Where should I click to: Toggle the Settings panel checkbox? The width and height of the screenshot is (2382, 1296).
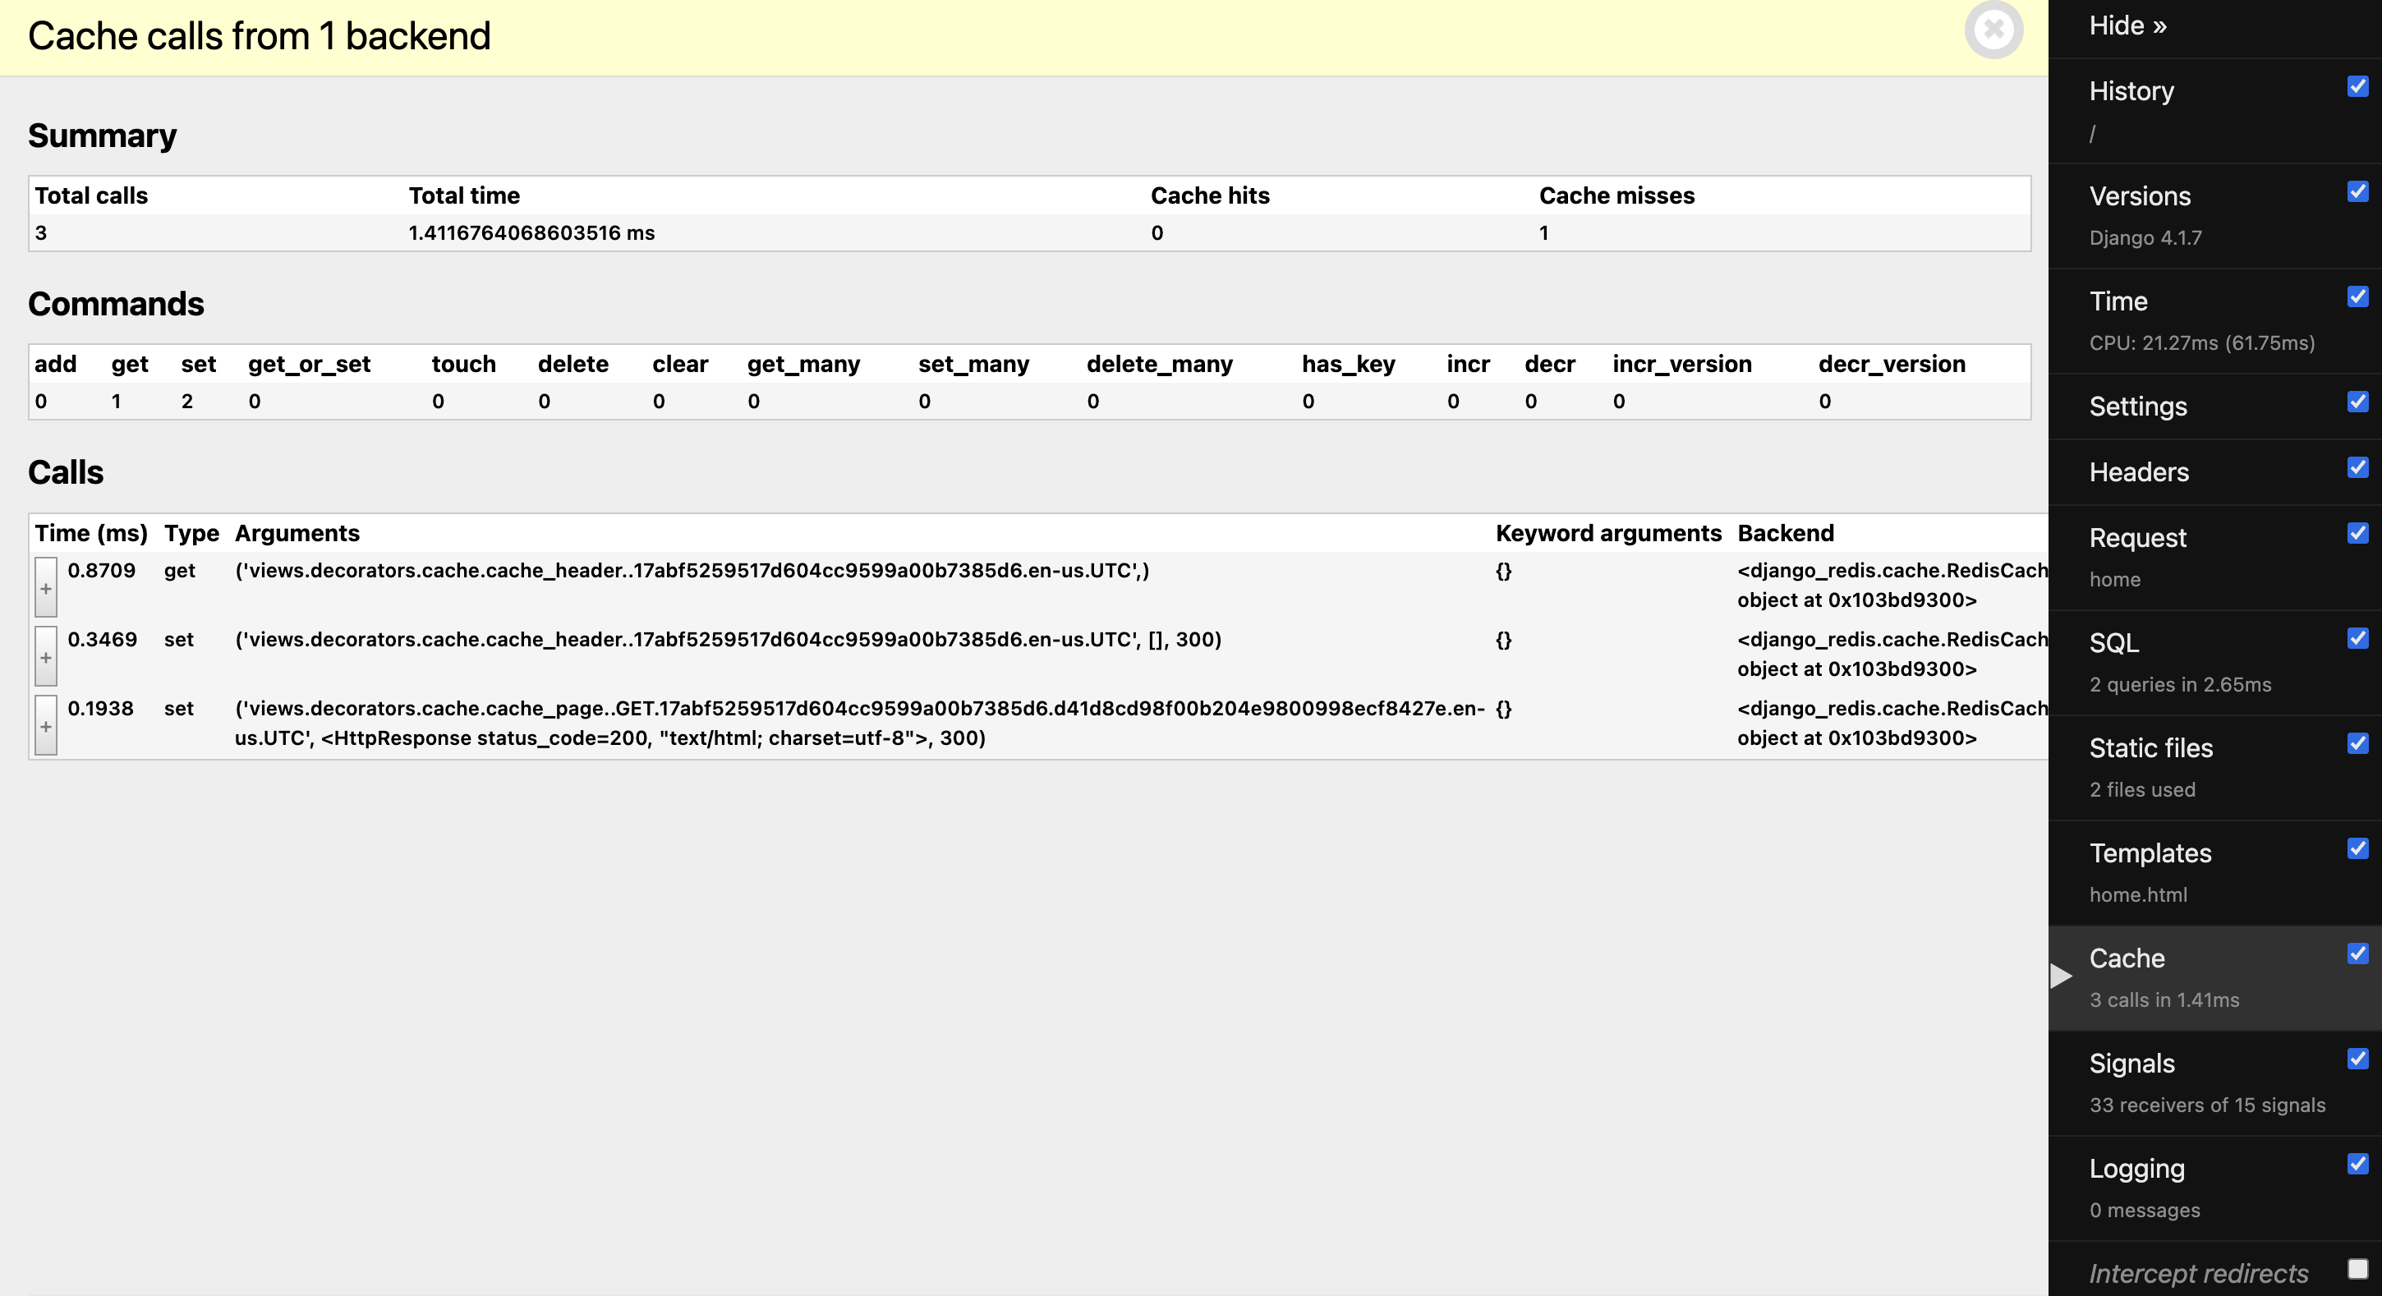[2357, 402]
